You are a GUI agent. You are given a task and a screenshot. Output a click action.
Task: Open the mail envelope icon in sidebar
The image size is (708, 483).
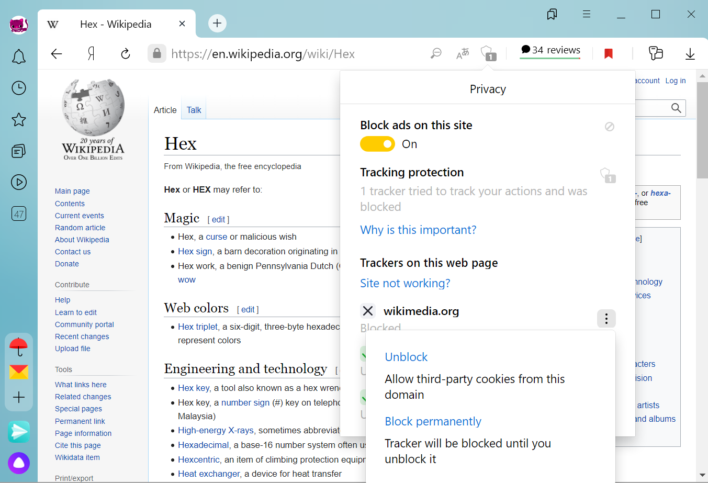[x=19, y=372]
